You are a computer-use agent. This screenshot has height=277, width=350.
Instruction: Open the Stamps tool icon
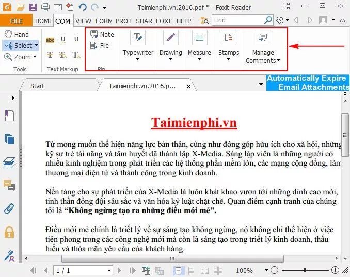(x=229, y=38)
